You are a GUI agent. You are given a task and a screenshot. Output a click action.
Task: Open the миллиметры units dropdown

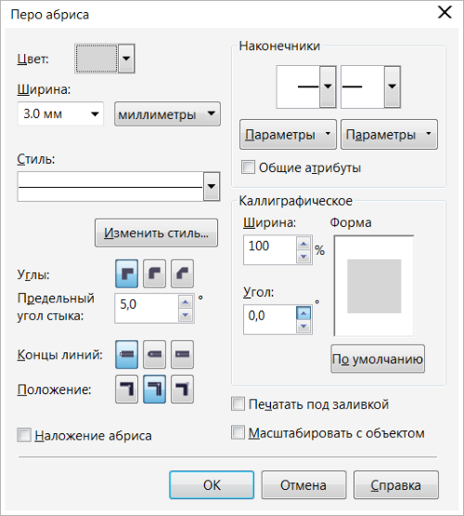pos(167,113)
